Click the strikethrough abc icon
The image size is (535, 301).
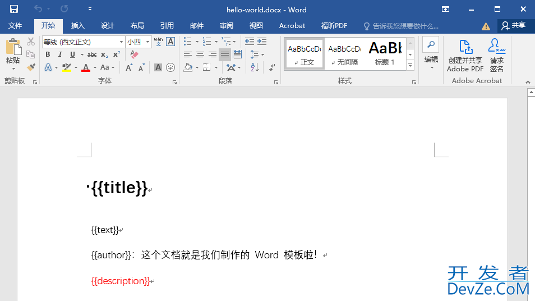click(92, 54)
